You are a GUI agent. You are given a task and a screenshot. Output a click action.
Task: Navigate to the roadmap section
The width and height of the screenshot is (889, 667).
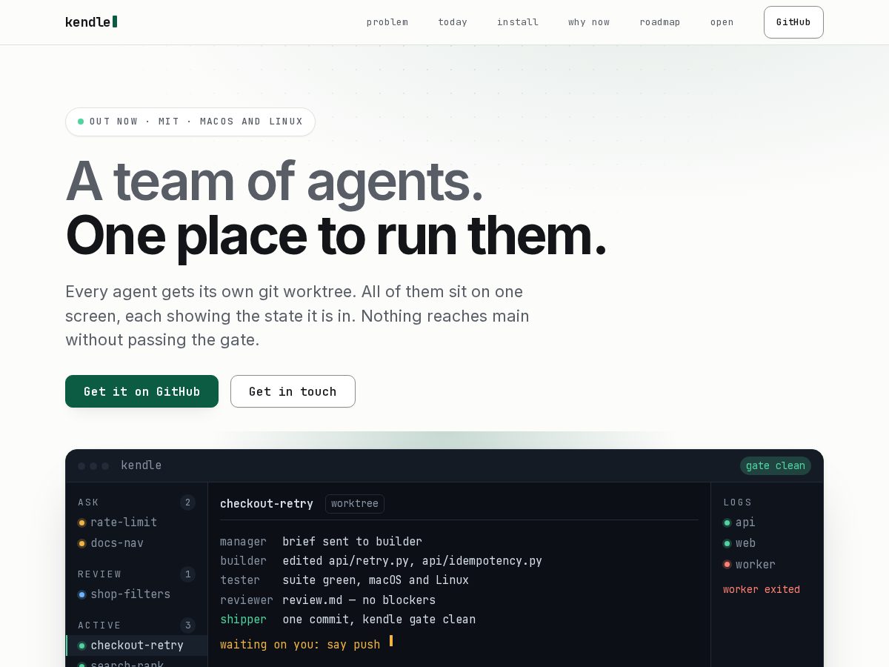tap(660, 22)
